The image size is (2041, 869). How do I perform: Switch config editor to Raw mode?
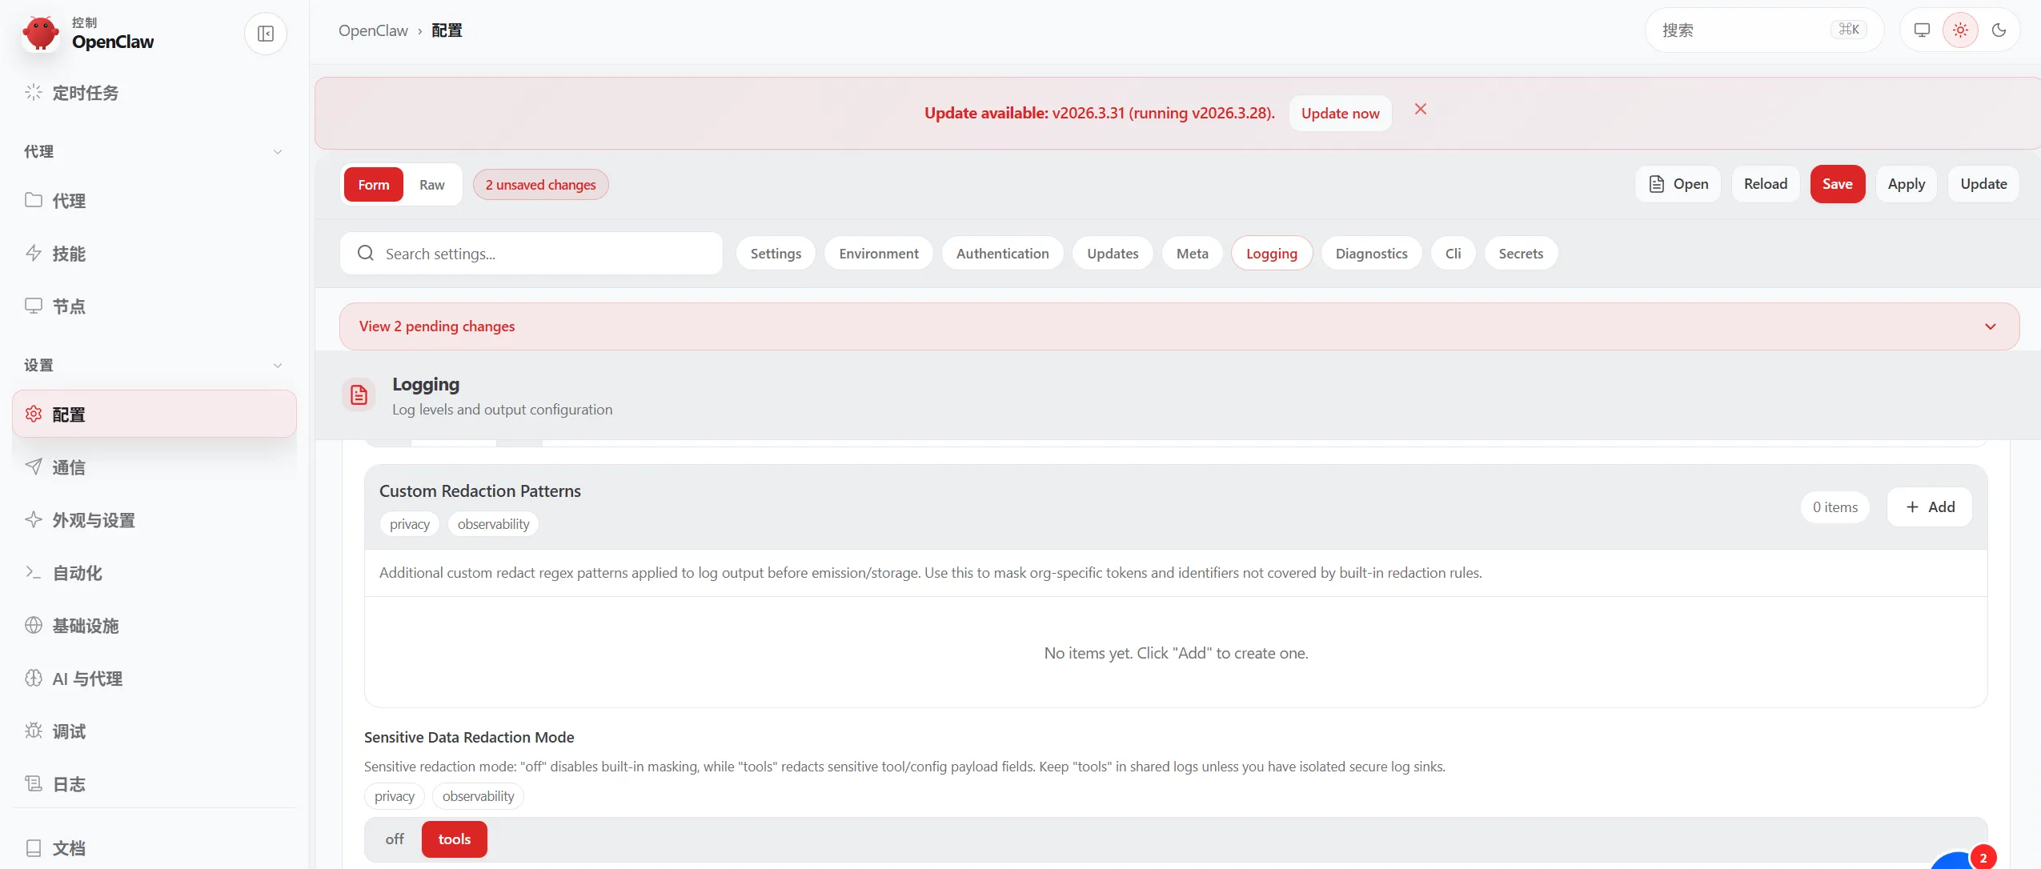tap(431, 185)
